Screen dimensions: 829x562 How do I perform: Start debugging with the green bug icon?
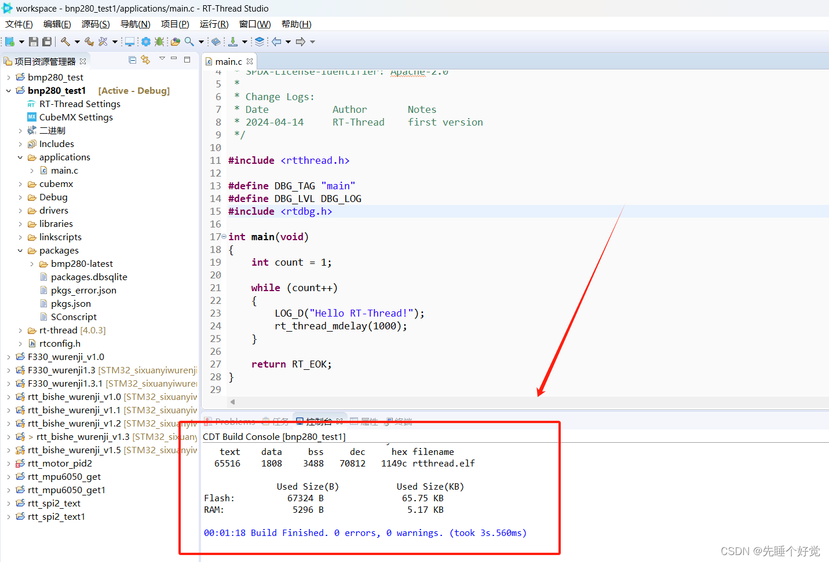tap(159, 42)
